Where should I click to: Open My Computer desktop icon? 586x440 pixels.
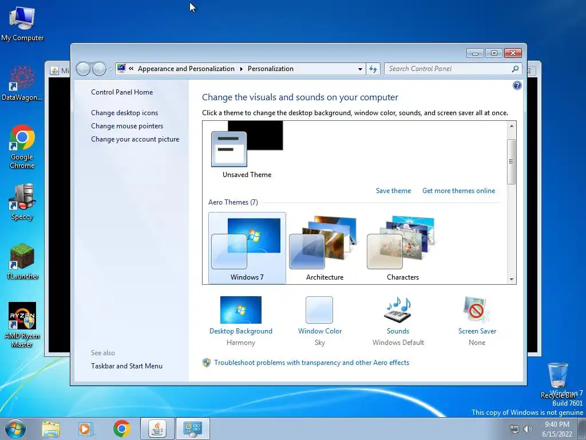coord(22,23)
